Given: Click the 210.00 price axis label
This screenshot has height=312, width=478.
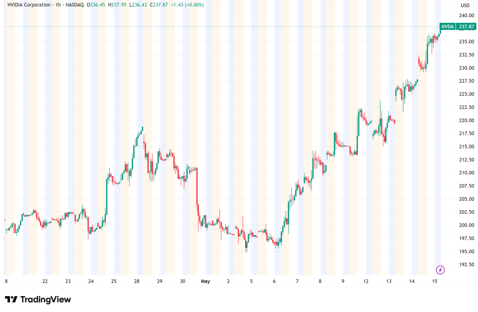Looking at the screenshot, I should coord(466,173).
